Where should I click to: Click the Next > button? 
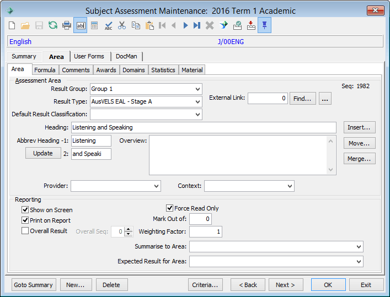pos(286,285)
